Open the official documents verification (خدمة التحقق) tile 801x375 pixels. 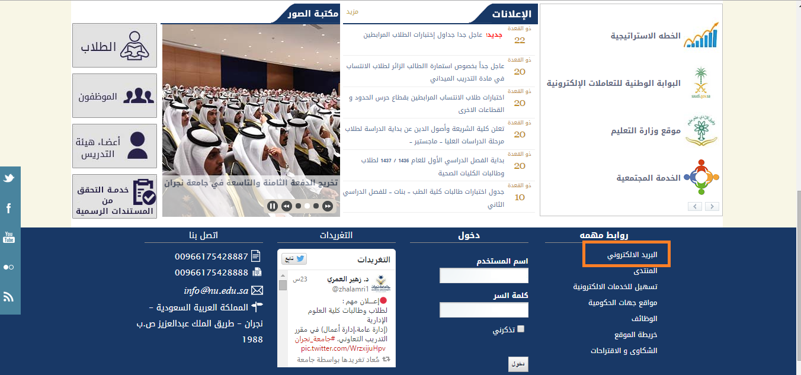[115, 196]
